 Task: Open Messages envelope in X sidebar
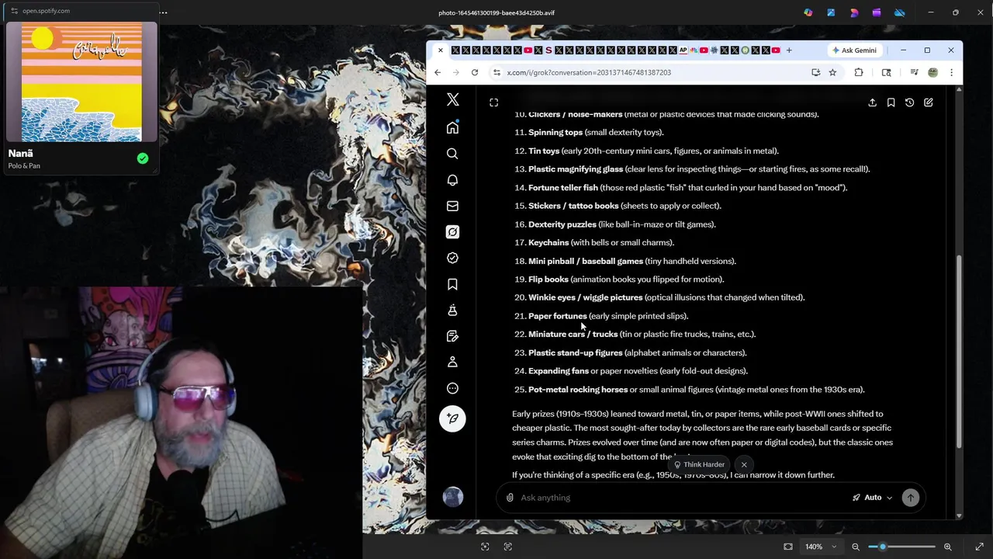[x=452, y=206]
